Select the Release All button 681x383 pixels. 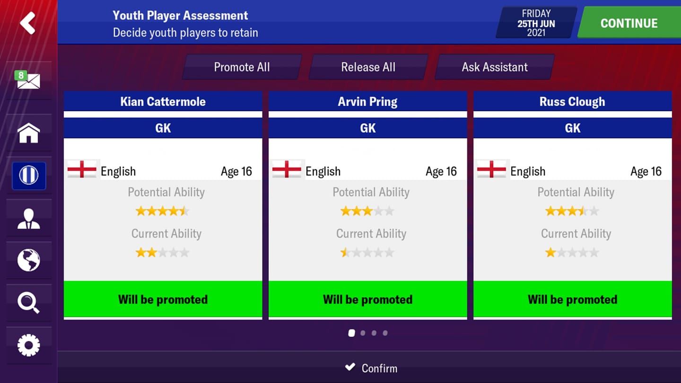pyautogui.click(x=368, y=67)
